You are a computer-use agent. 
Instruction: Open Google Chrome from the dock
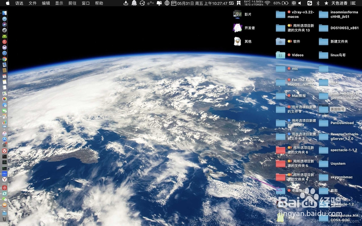click(4, 59)
